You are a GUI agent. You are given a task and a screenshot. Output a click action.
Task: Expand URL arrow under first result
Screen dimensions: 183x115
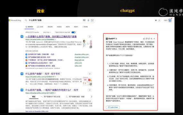tap(55, 40)
